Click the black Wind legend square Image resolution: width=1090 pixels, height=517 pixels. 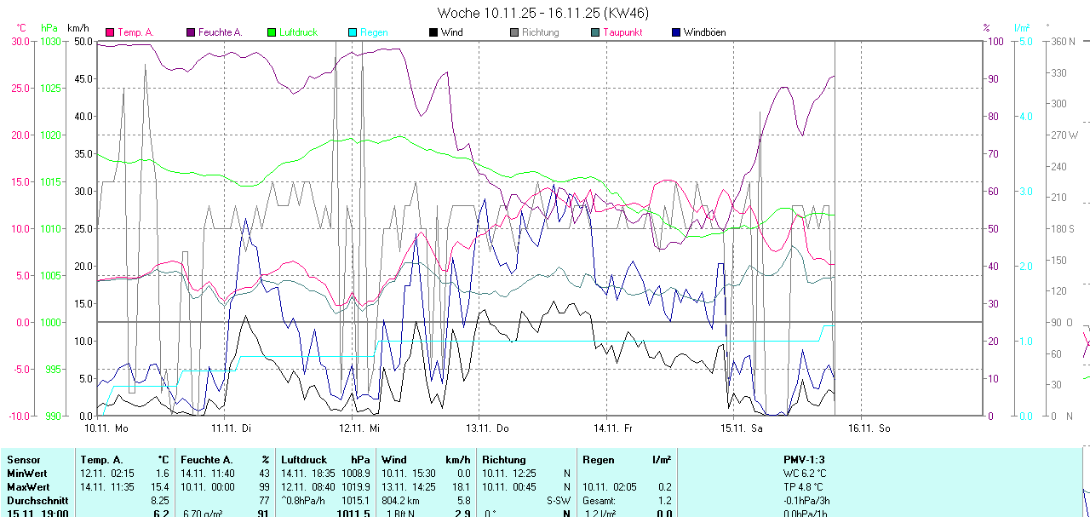(433, 32)
